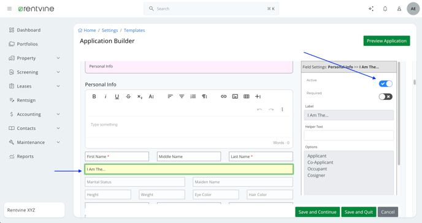This screenshot has height=223, width=422.
Task: Open the AI sparkle icon in header
Action: click(x=371, y=9)
